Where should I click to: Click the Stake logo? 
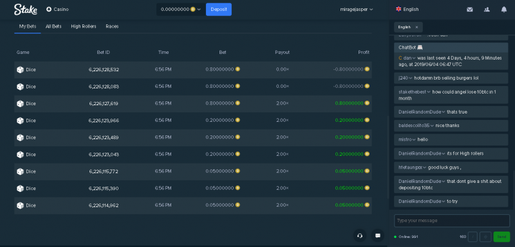(x=26, y=10)
